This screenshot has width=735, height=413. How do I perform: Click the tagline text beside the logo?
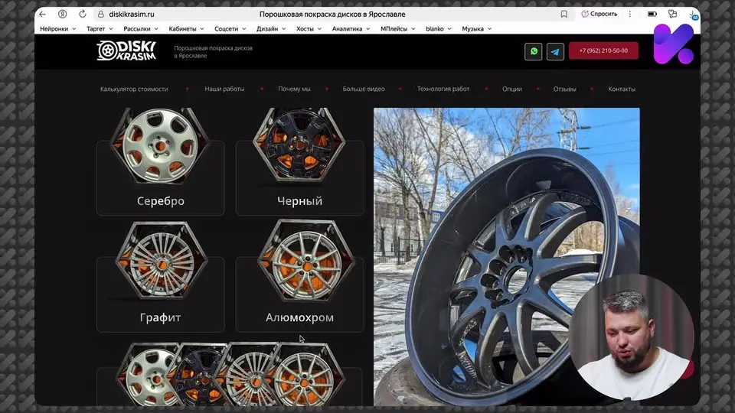click(214, 51)
